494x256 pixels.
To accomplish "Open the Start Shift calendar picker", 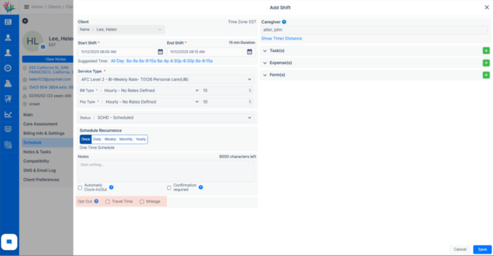I will click(160, 52).
